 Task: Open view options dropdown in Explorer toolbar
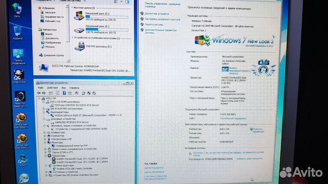pyautogui.click(x=121, y=1)
